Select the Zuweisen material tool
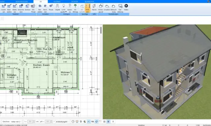This screenshot has width=211, height=126. pyautogui.click(x=4, y=8)
